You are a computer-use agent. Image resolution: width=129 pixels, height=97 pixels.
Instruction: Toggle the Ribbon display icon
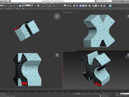tap(80, 6)
